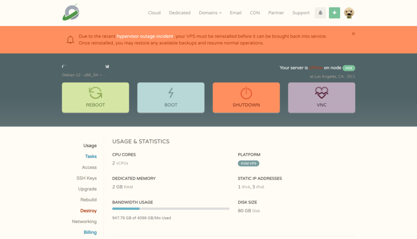Expand the Domains dropdown menu
417x239 pixels.
(x=210, y=13)
